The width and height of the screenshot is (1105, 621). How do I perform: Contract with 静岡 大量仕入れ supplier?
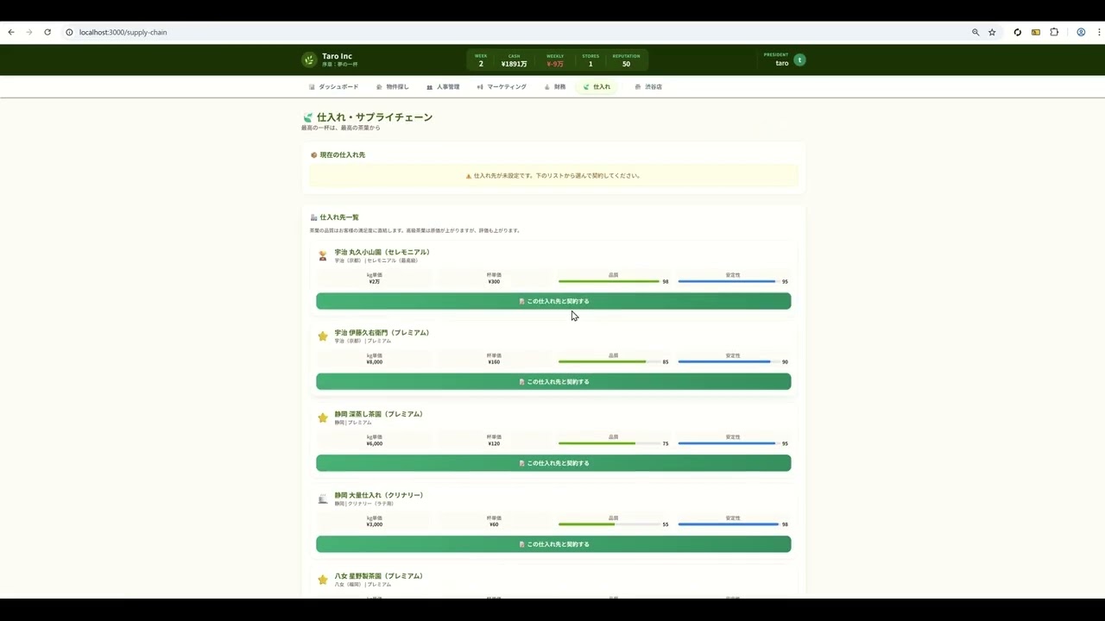(x=553, y=544)
